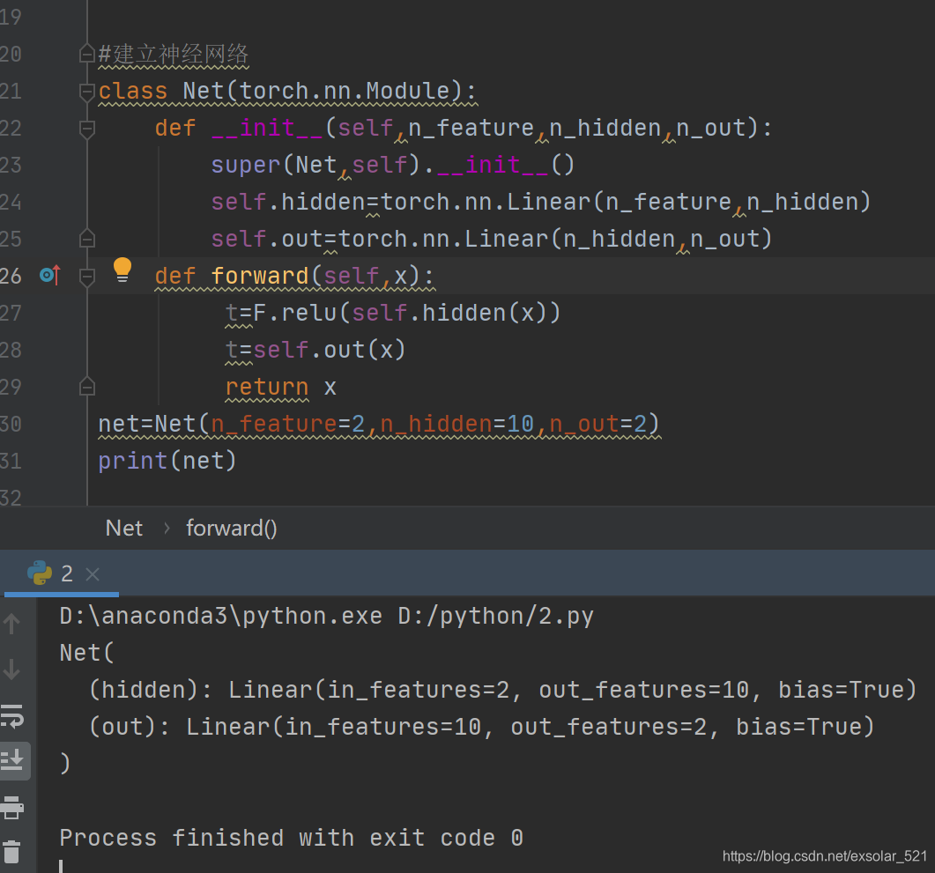Click the down arrow in the run toolbar
The image size is (935, 873).
coord(12,670)
